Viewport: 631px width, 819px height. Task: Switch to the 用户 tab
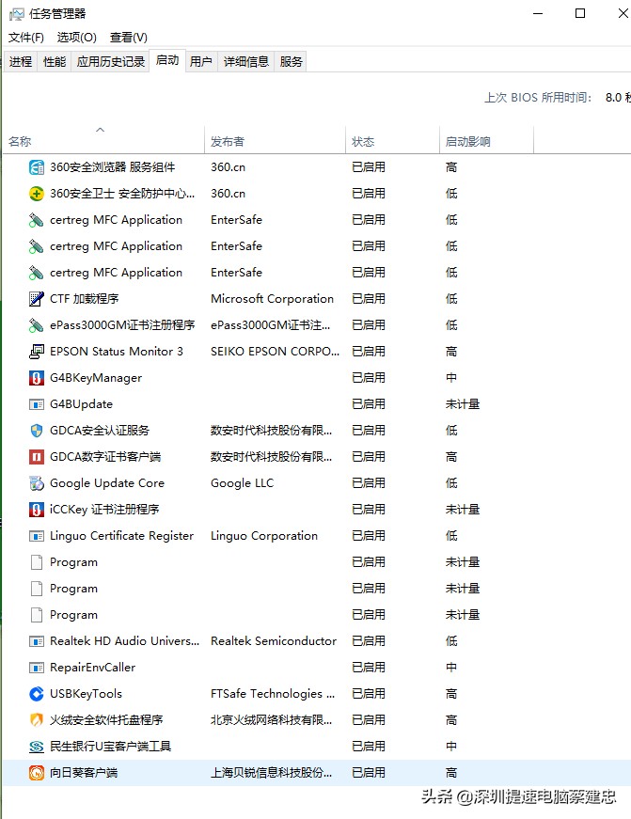point(201,62)
